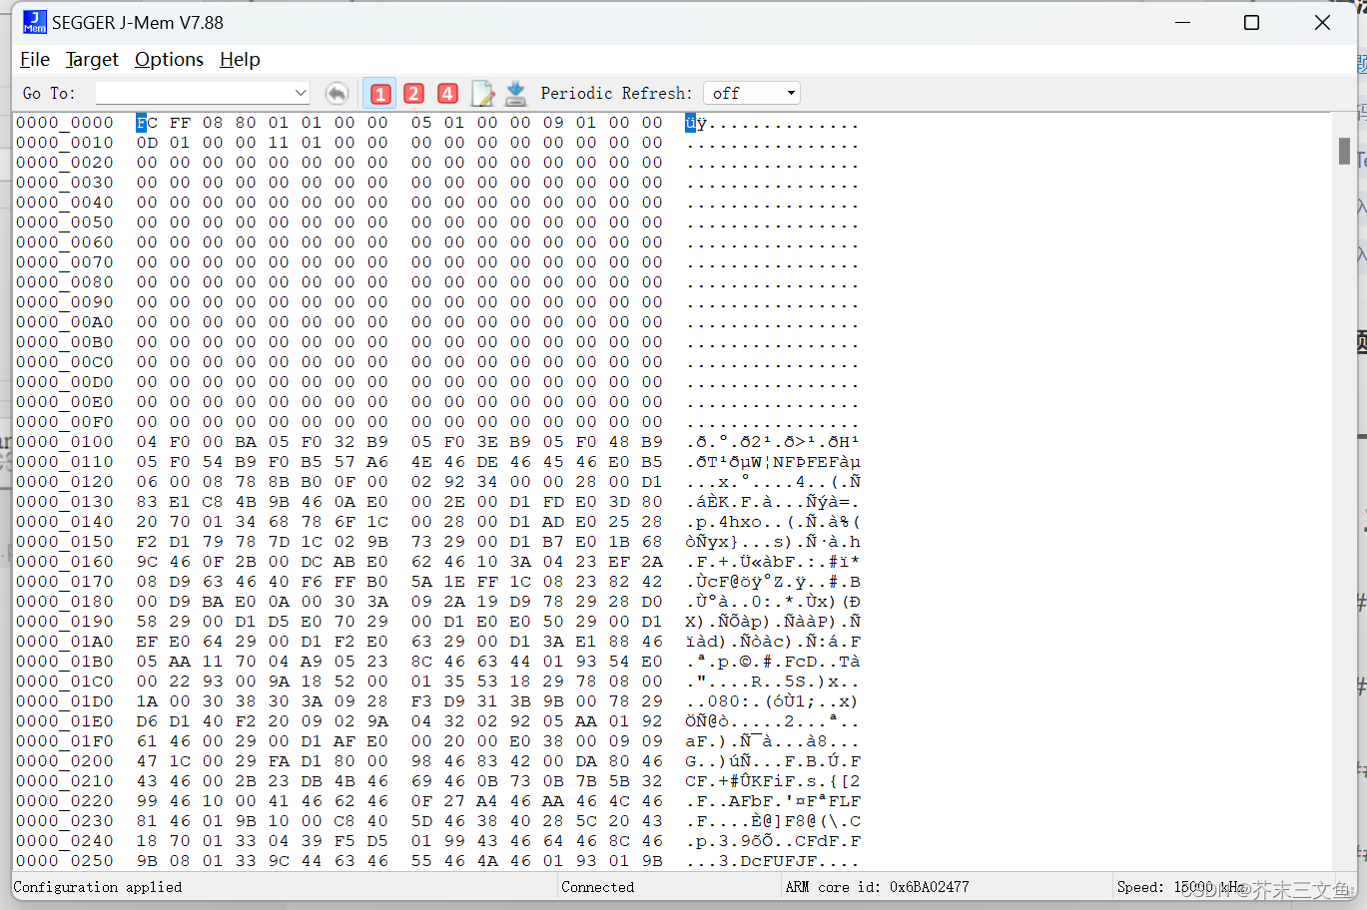The height and width of the screenshot is (910, 1367).
Task: Minimize the J-Mem window
Action: click(1183, 22)
